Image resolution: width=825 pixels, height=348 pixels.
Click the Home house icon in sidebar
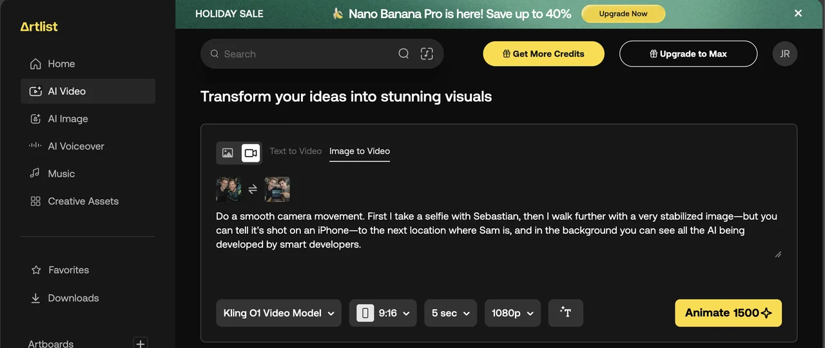coord(35,64)
